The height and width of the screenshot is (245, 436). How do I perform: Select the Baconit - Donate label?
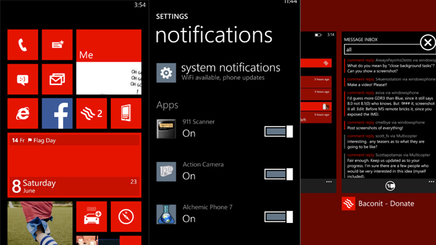(x=386, y=203)
